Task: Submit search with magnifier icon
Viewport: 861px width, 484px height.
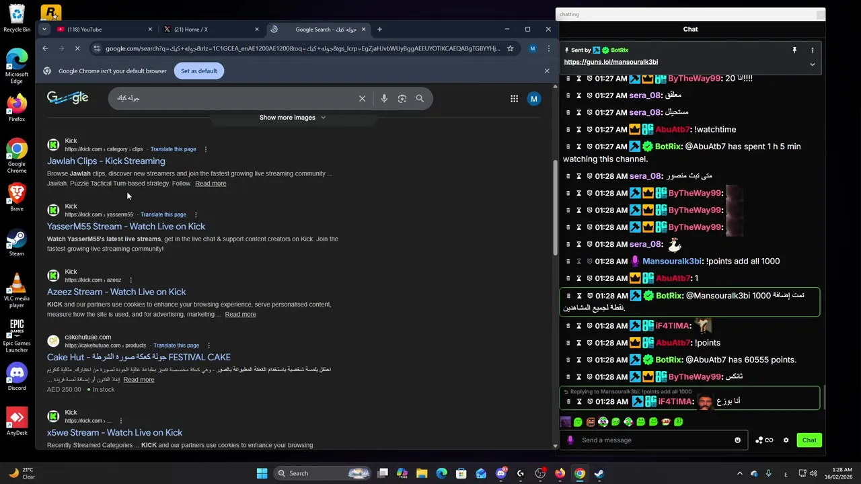Action: pos(420,99)
